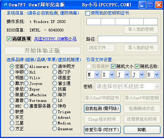Open the 关注PCCPPC.COM和小马 link
The width and height of the screenshot is (164, 139).
[55, 39]
